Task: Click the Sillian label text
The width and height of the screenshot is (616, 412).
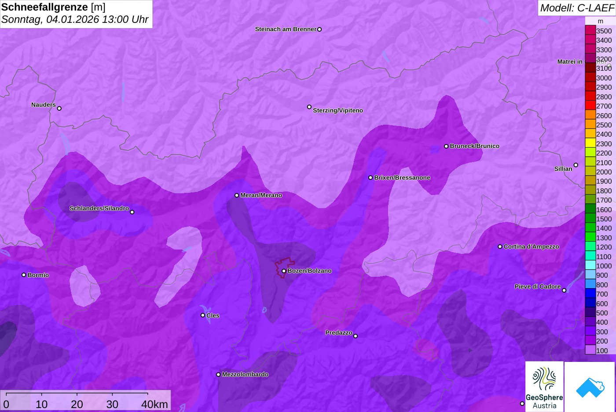Action: pyautogui.click(x=563, y=169)
